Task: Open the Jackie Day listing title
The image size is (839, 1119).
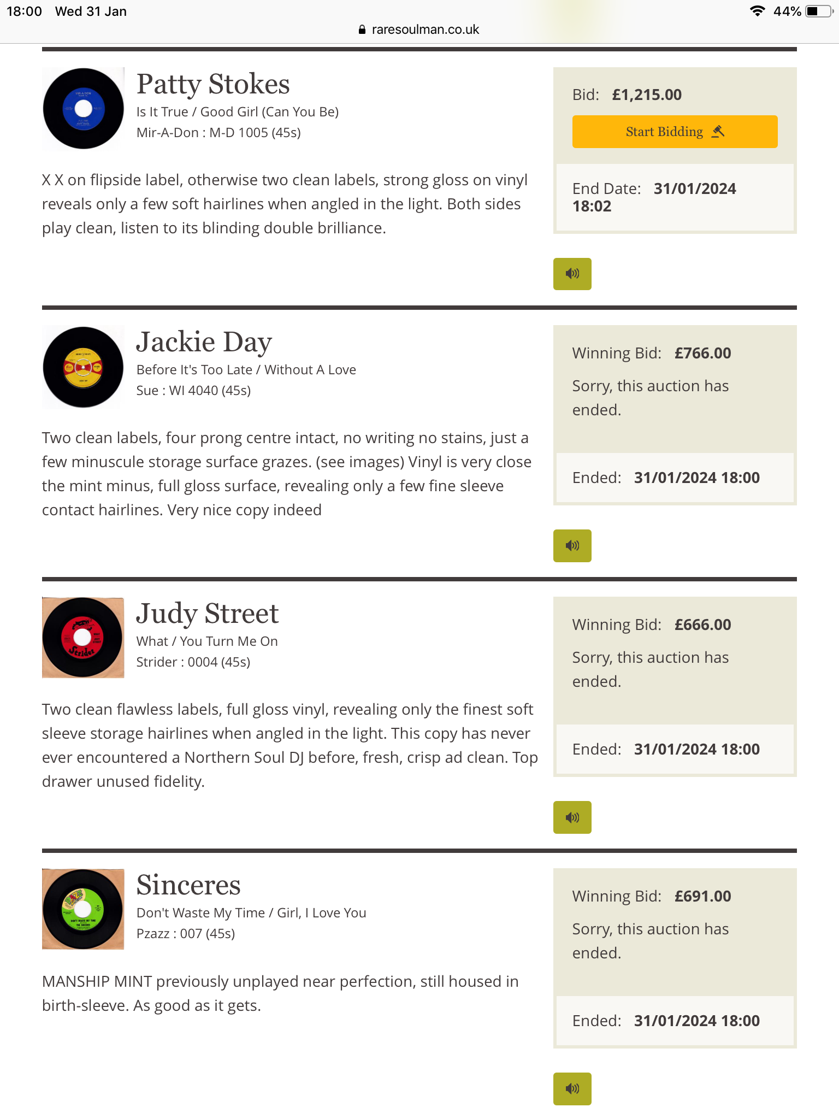Action: point(204,342)
